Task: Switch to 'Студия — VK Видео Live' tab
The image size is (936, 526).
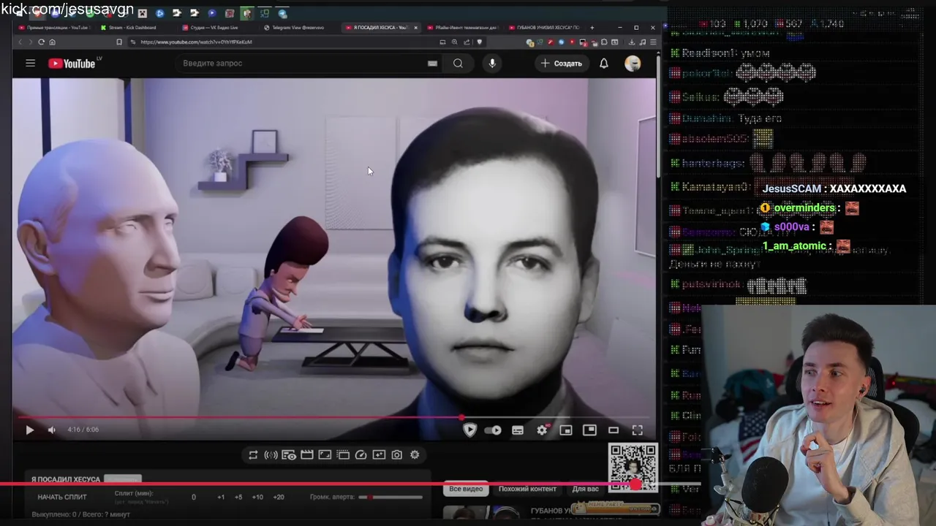Action: (214, 28)
